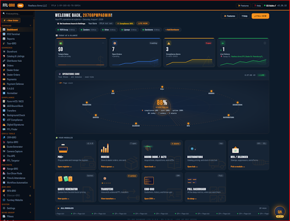Image resolution: width=290 pixels, height=221 pixels.
Task: Toggle the LITE VIEW pill
Action: pos(143,24)
